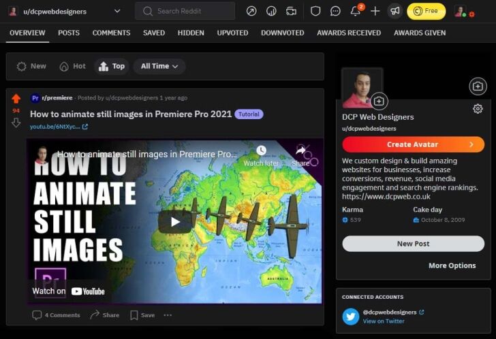Screen dimensions: 496x339
Task: Expand the All Time range dropdown
Action: [159, 66]
